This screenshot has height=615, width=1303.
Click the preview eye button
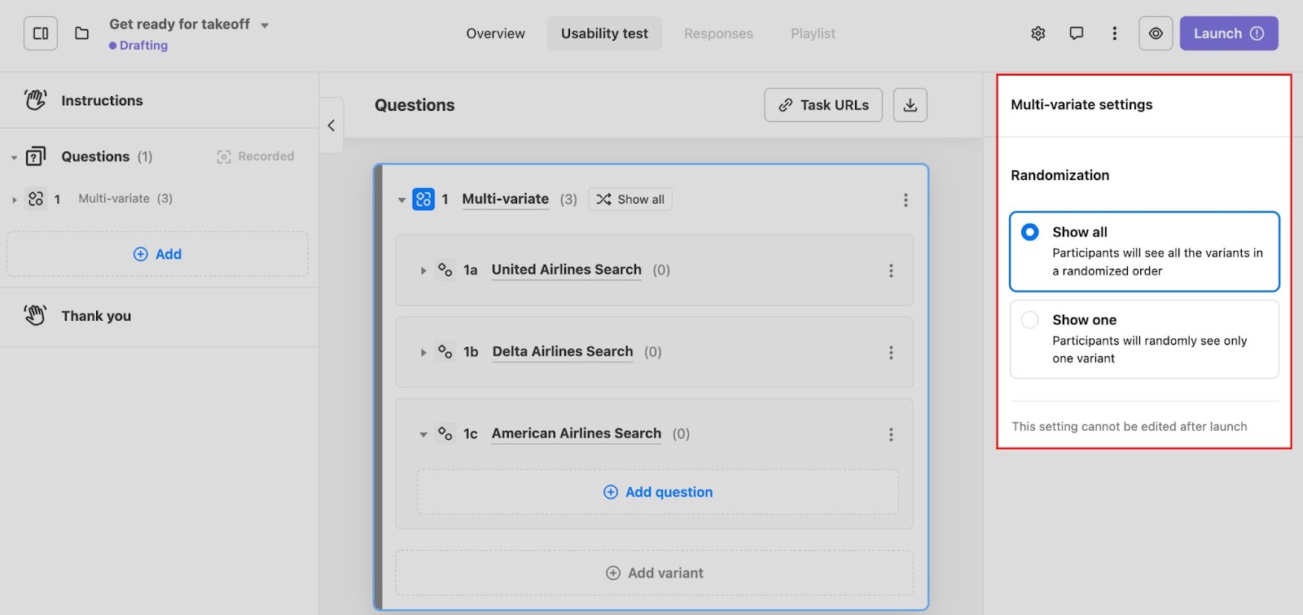click(x=1156, y=33)
